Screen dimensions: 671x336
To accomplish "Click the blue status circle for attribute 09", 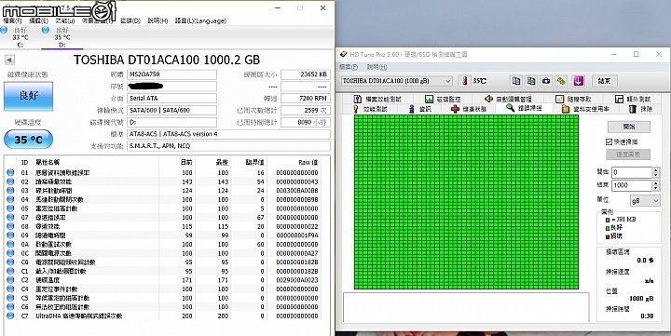I will 10,235.
